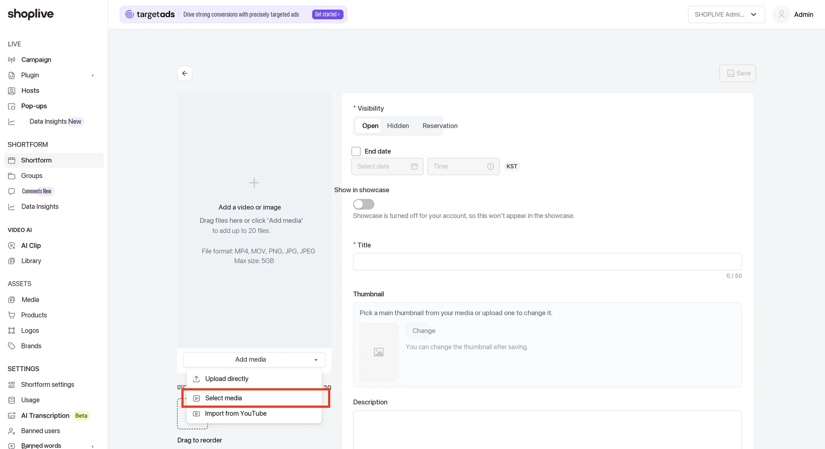Click the Logos crop icon
The image size is (825, 449).
(x=12, y=330)
